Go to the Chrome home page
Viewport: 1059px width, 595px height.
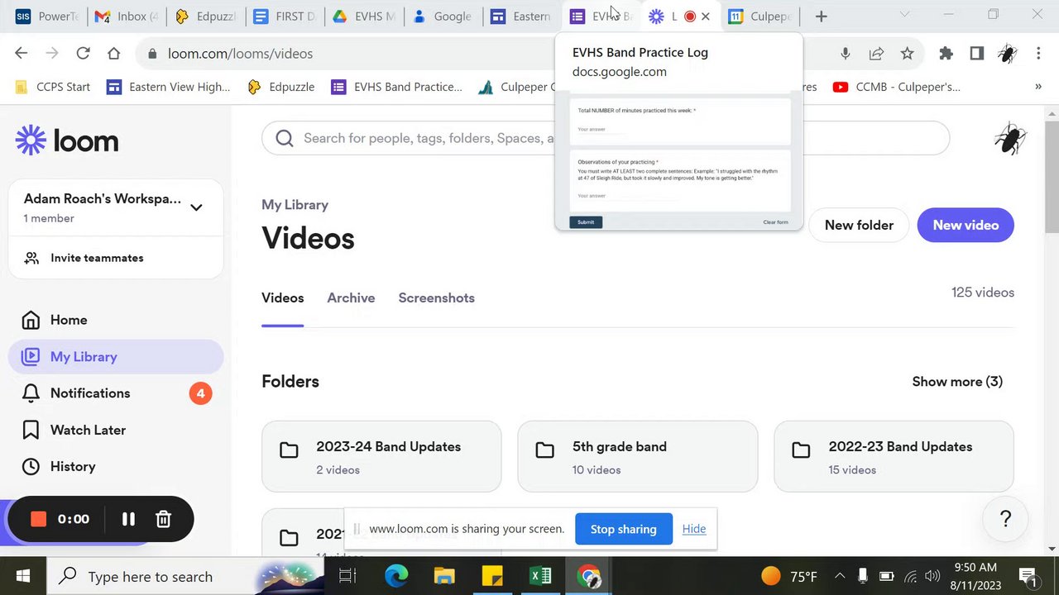[114, 53]
